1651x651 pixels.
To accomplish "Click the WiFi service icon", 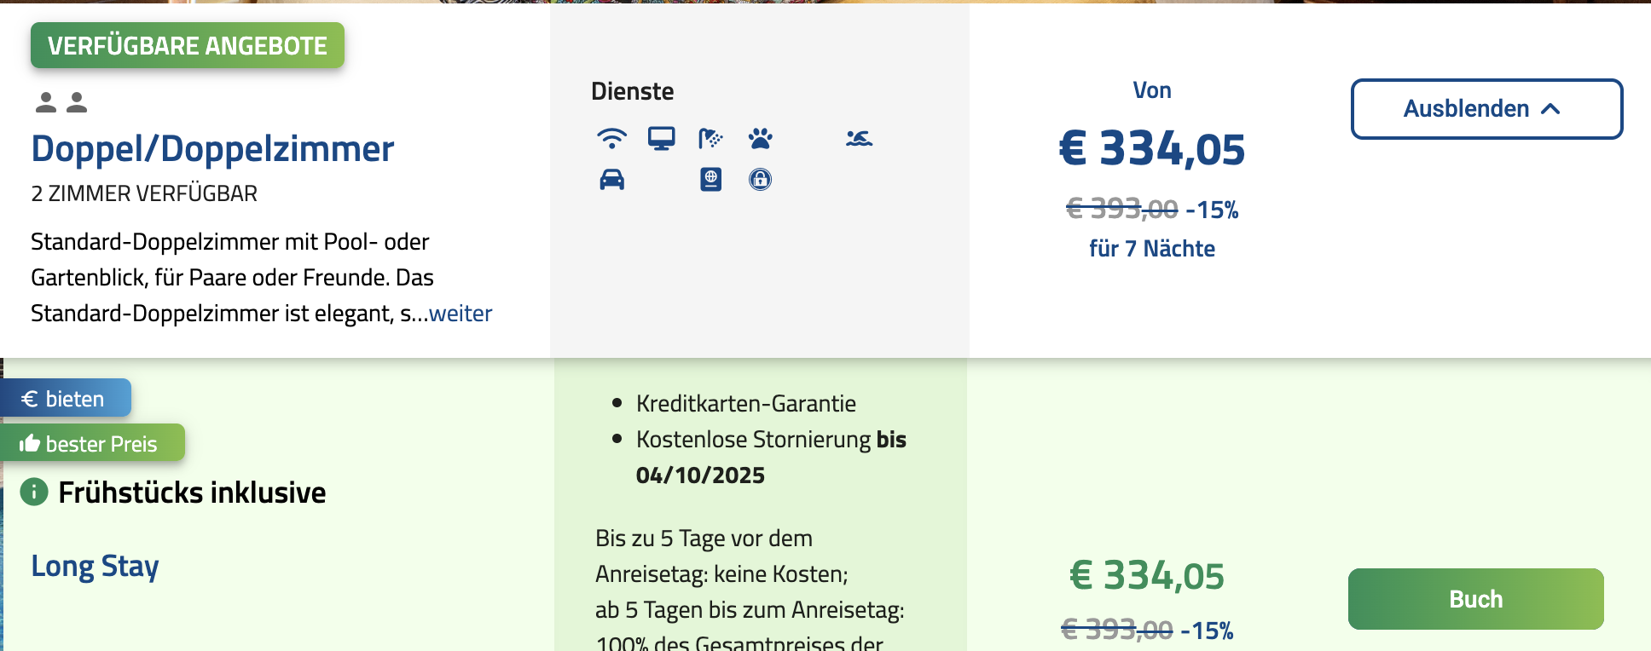I will (x=611, y=138).
